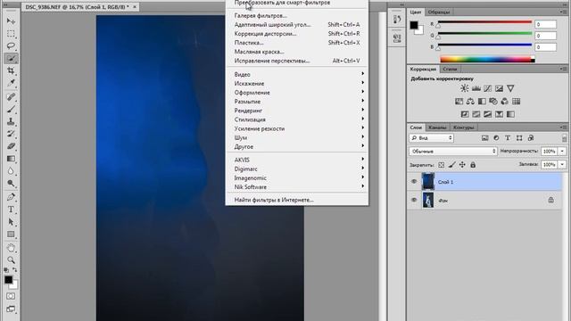Image resolution: width=571 pixels, height=321 pixels.
Task: Open fill Заливка dropdown arrow
Action: (562, 164)
